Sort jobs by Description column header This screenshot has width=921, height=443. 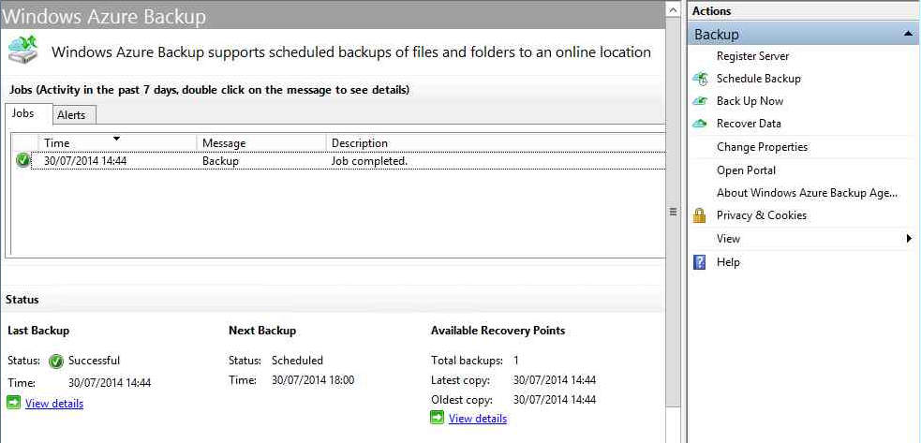(x=496, y=142)
